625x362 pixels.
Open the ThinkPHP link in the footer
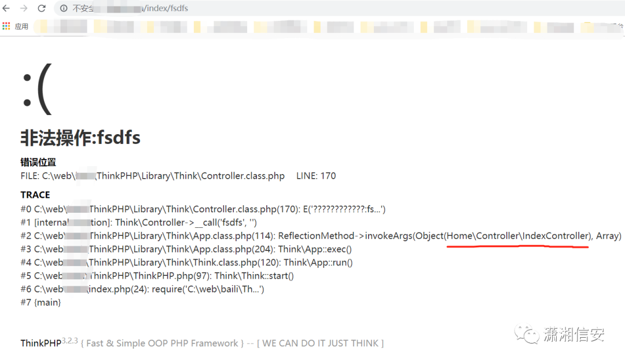pos(41,343)
